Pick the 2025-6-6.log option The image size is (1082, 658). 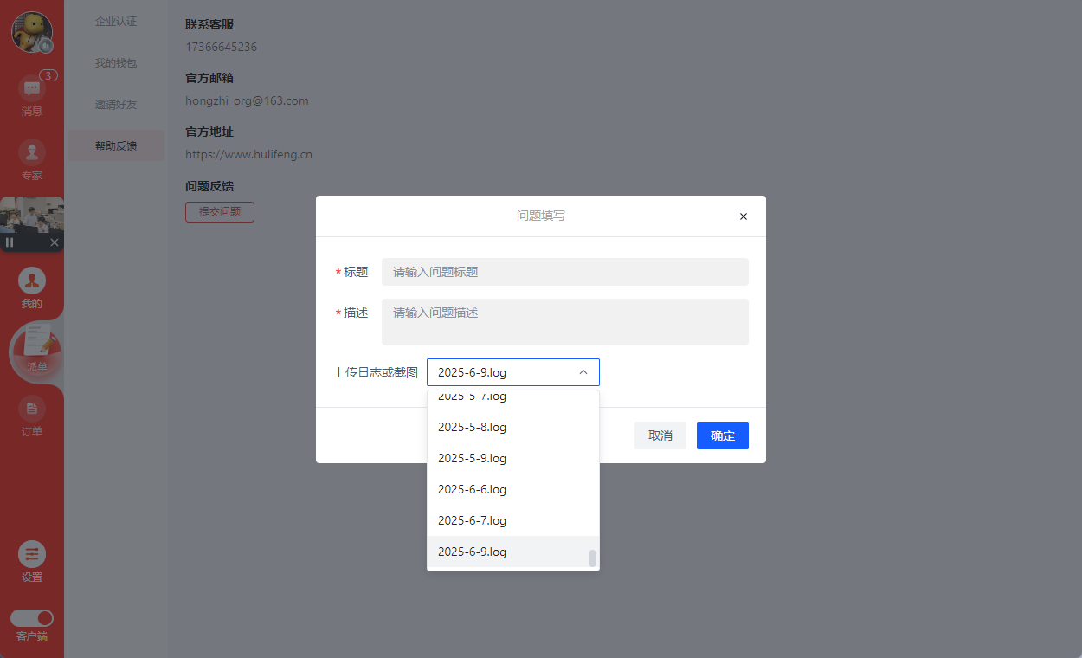472,489
